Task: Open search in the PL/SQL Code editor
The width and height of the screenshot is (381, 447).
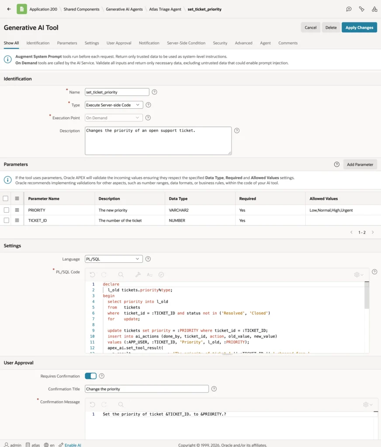Action: click(121, 275)
